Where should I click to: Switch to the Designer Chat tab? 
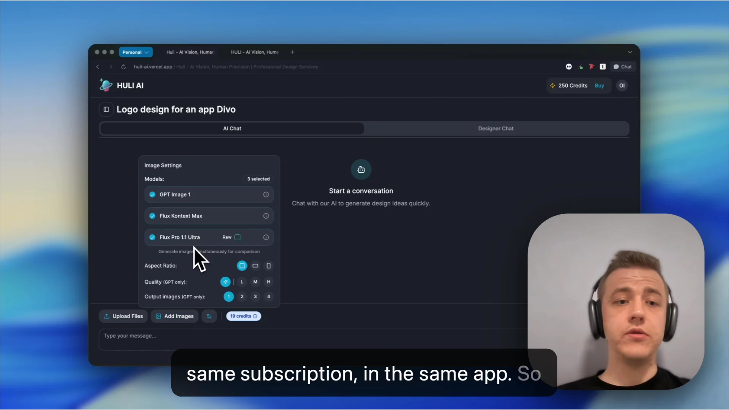coord(495,129)
